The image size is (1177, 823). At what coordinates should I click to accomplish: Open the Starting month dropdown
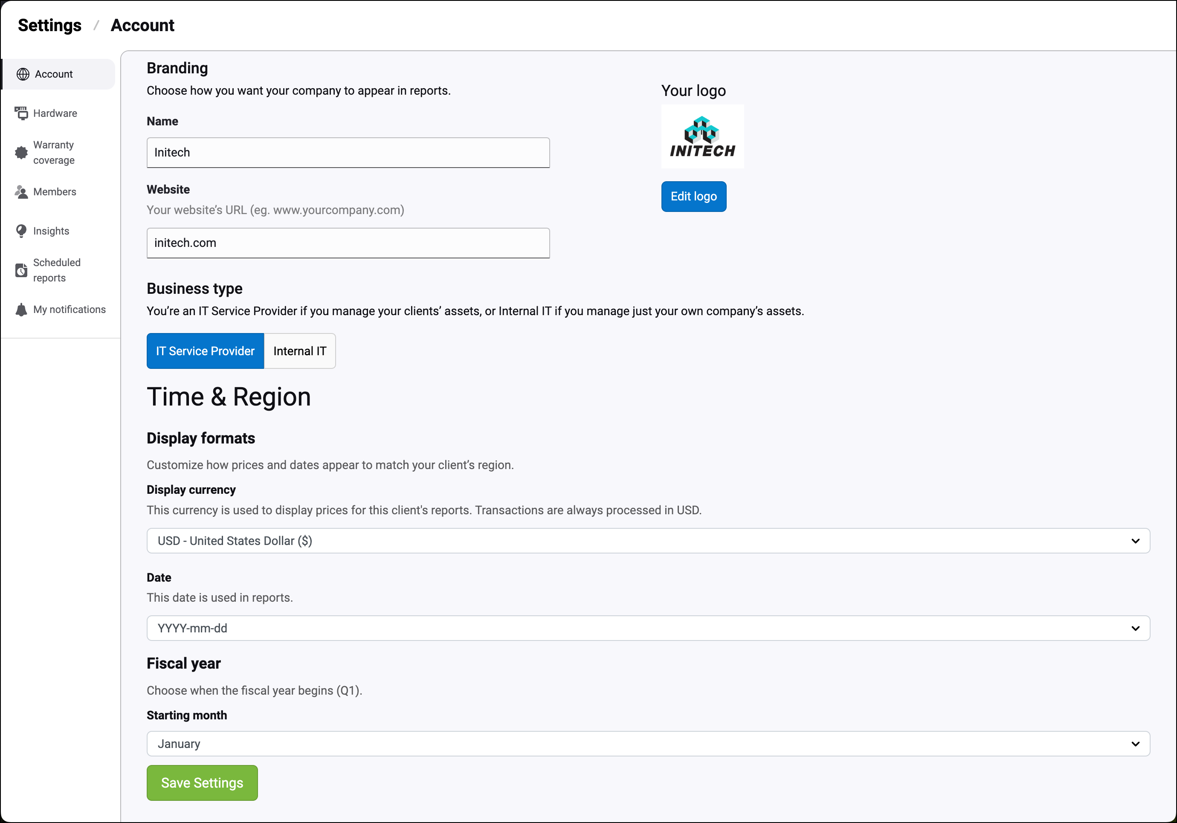tap(648, 744)
